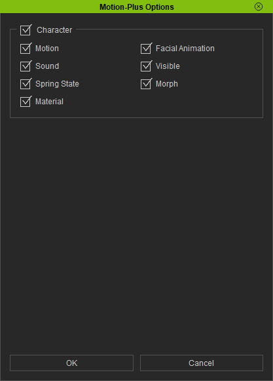Toggle the Morph checkbox
Image resolution: width=273 pixels, height=381 pixels.
146,84
